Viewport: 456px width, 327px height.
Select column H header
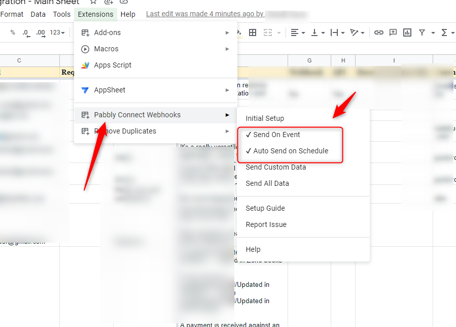point(343,60)
